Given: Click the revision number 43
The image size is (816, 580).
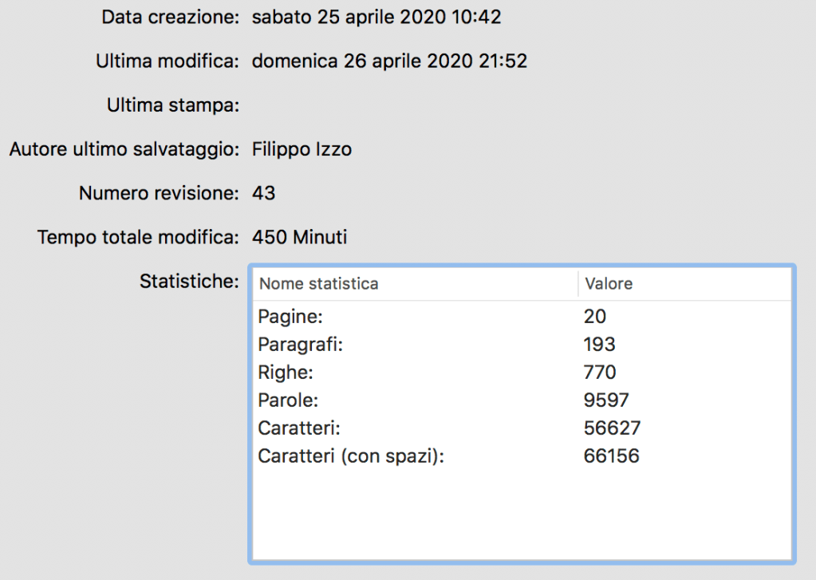Looking at the screenshot, I should pos(263,193).
